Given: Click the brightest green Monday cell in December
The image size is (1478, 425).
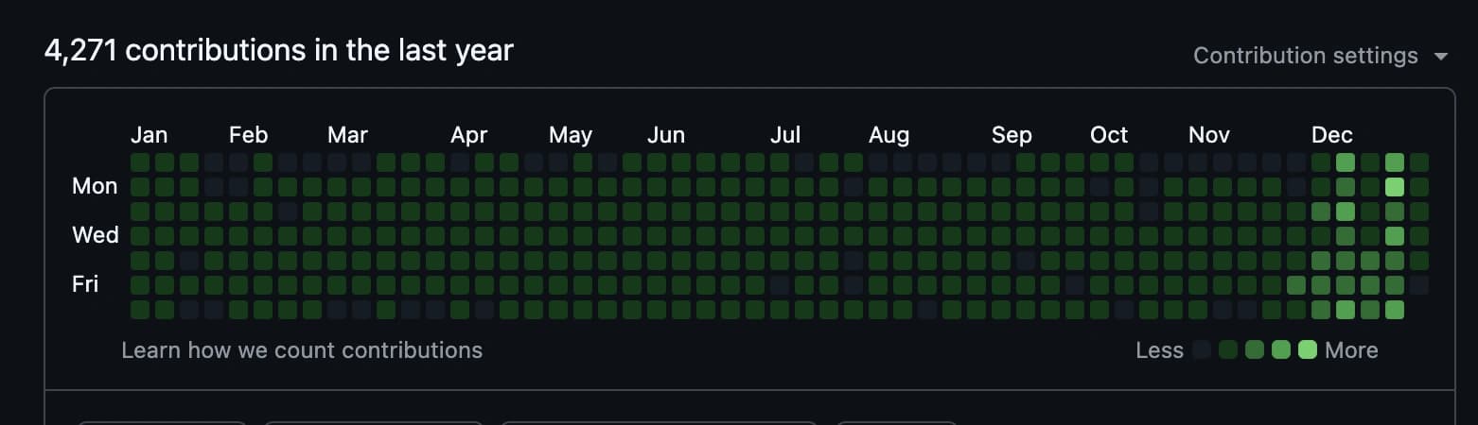Looking at the screenshot, I should (1395, 187).
